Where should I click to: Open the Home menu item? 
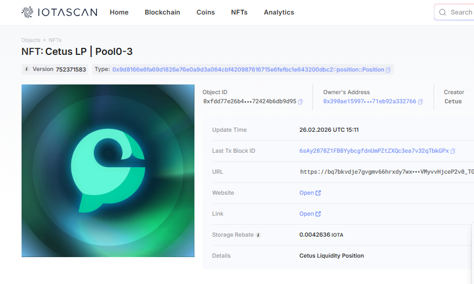click(x=119, y=12)
